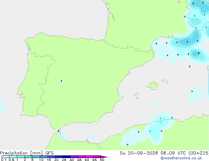
Task: Select the 20 mm dark blue legend swatch
Action: [x=59, y=157]
